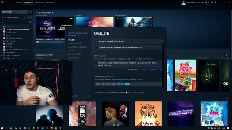Click the ready-to-play filter icon in sidebar
The image size is (232, 130).
coord(31,17)
